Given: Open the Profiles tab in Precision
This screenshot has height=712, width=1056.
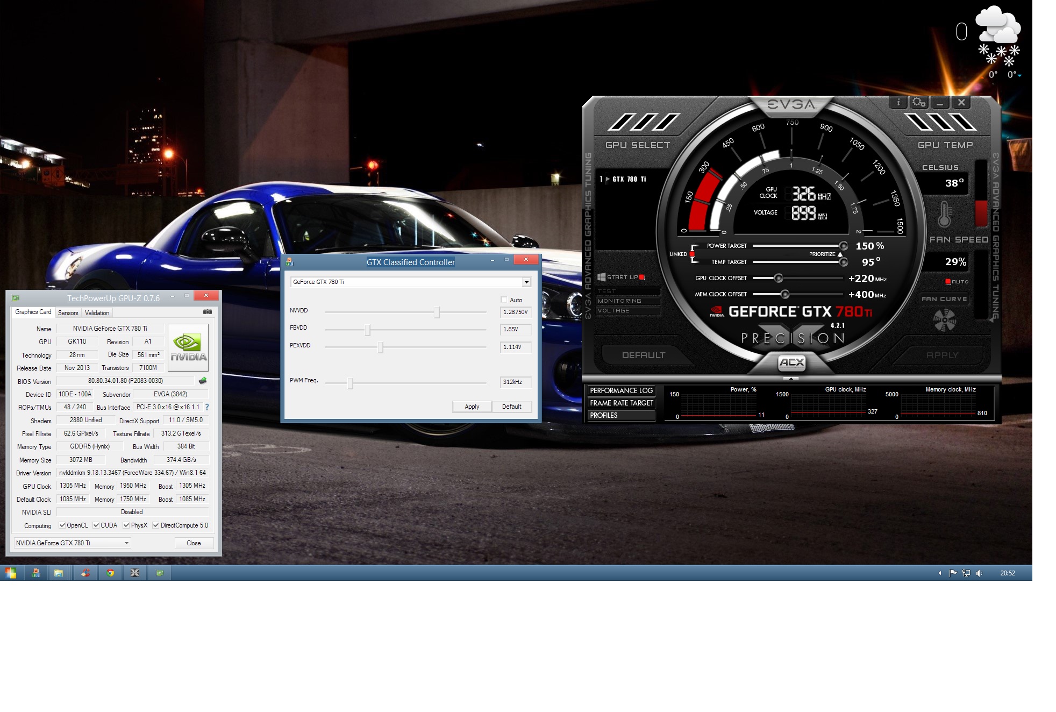Looking at the screenshot, I should [621, 415].
